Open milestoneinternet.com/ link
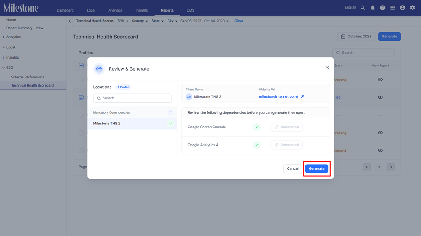Screen dimensions: 421x236 tap(278, 97)
